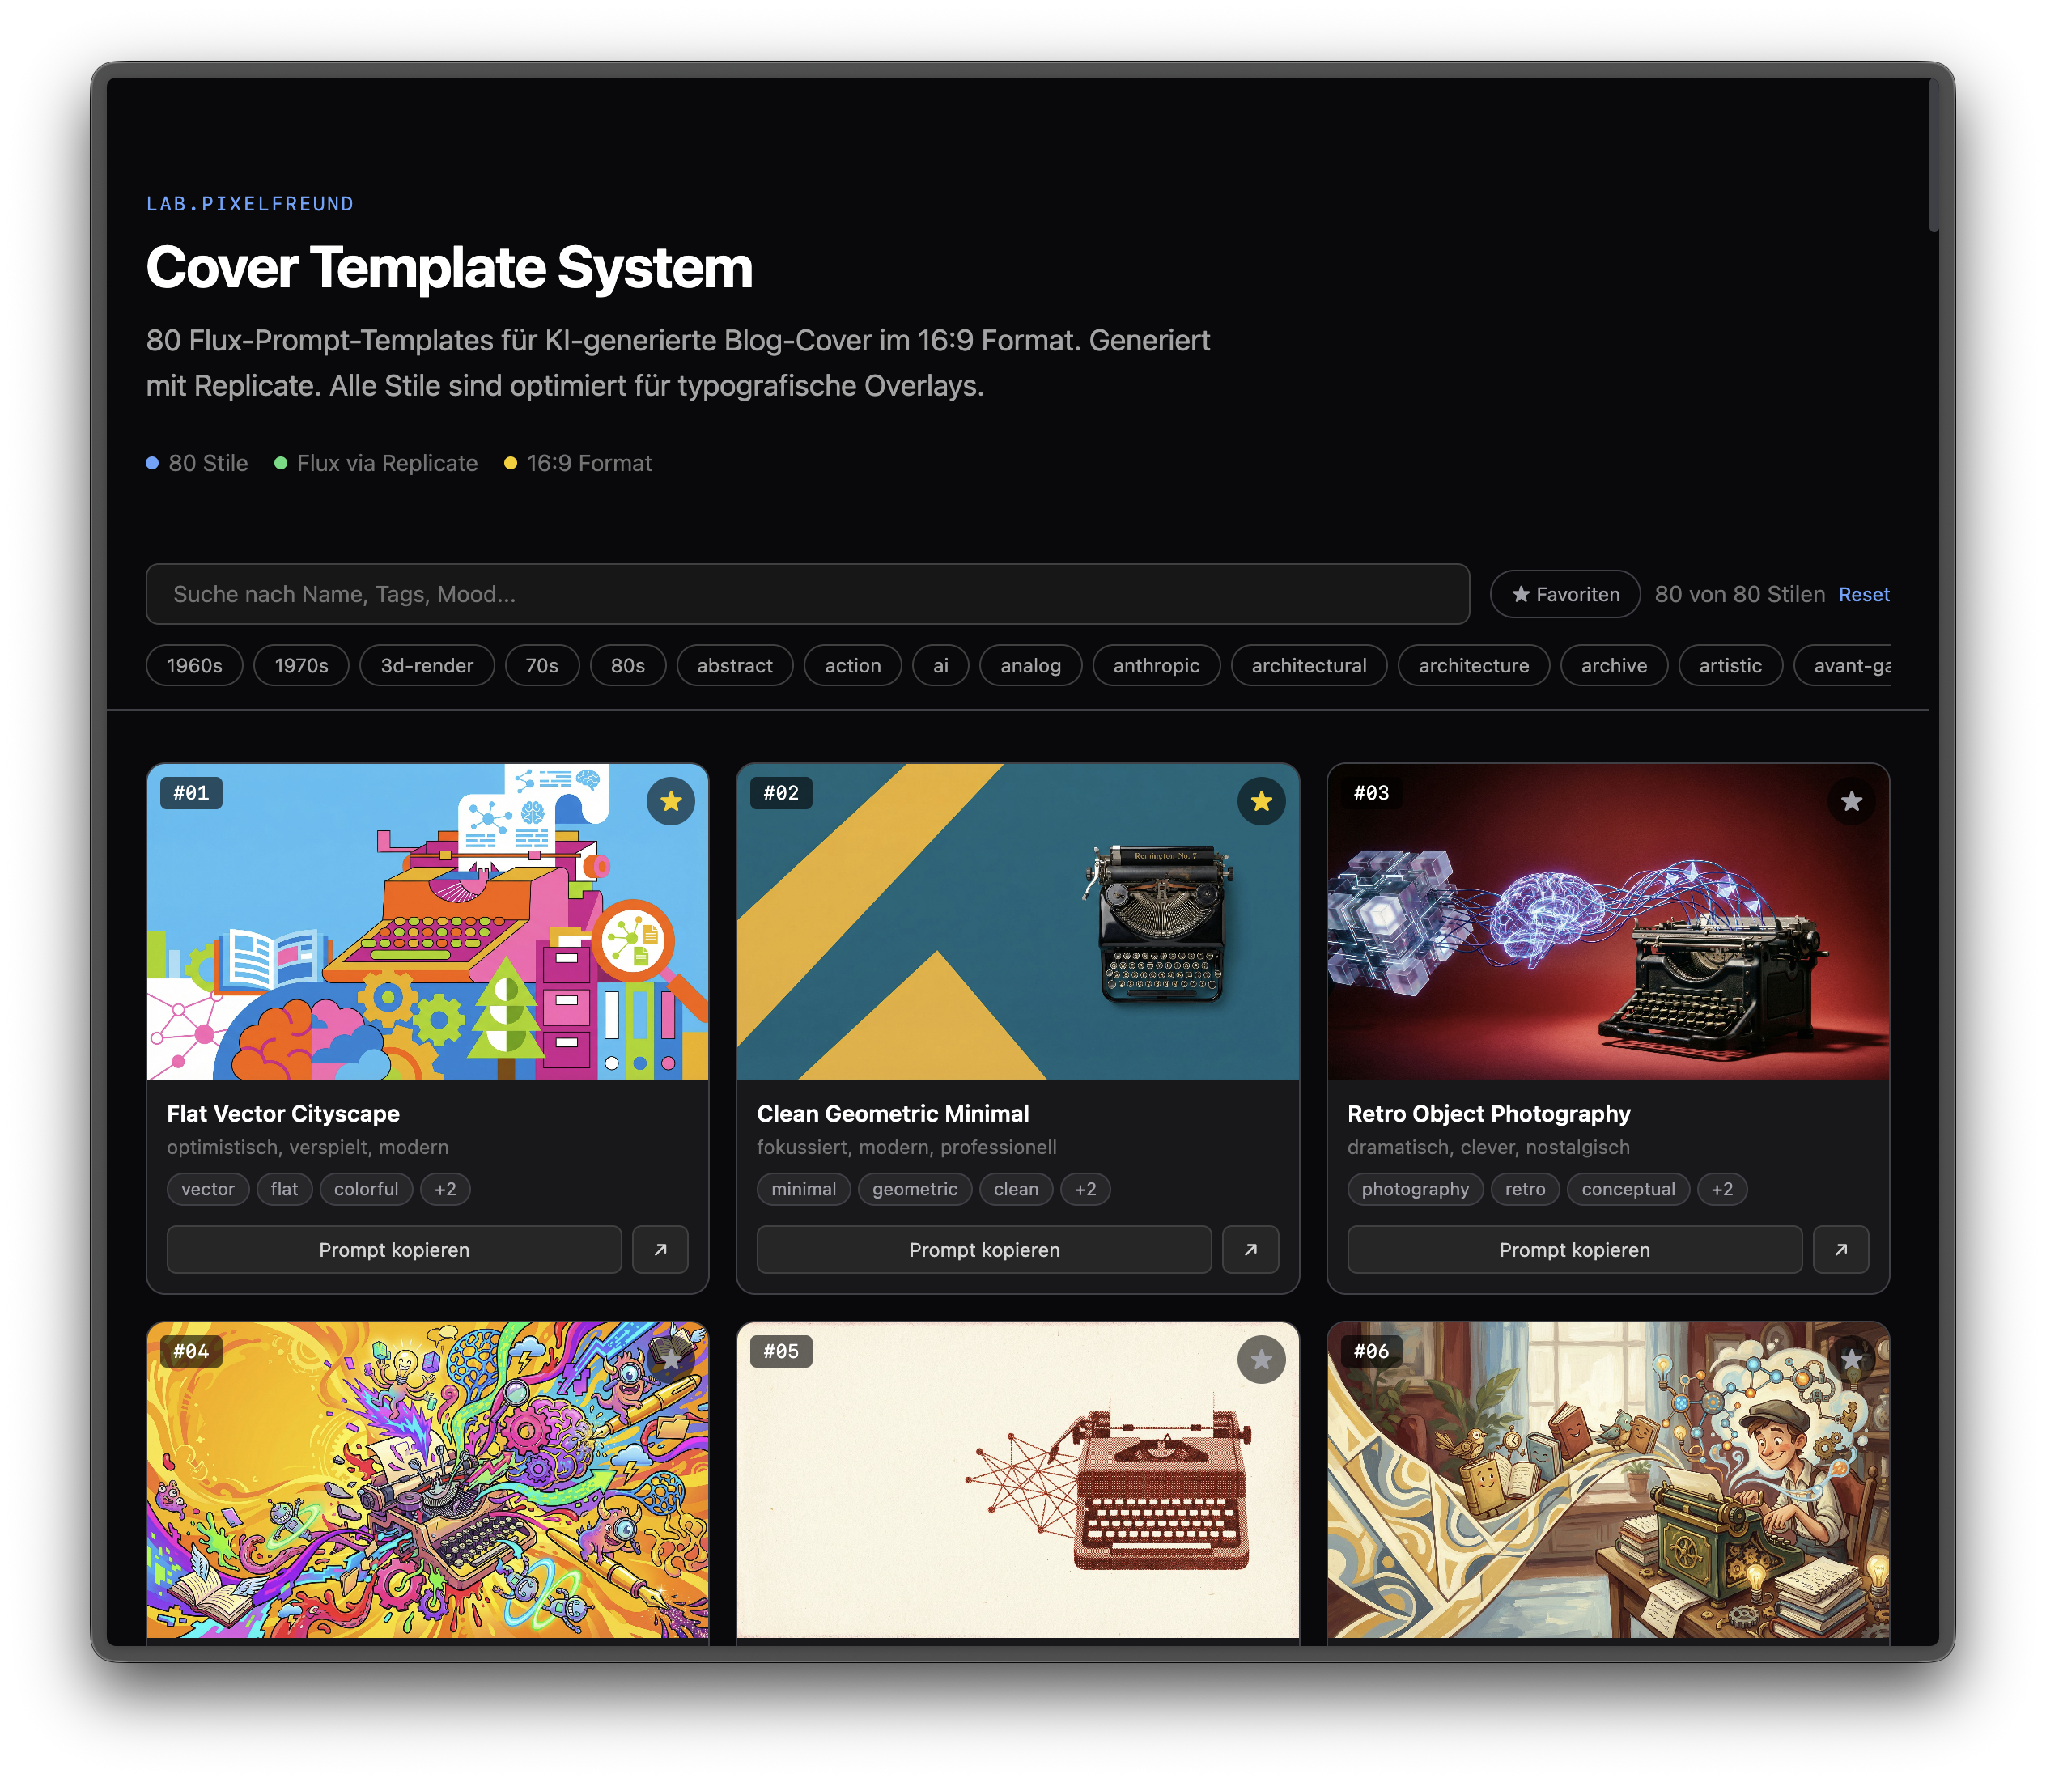Click the page's vertical scrollbar thumb
The width and height of the screenshot is (2046, 1782).
click(x=1934, y=154)
